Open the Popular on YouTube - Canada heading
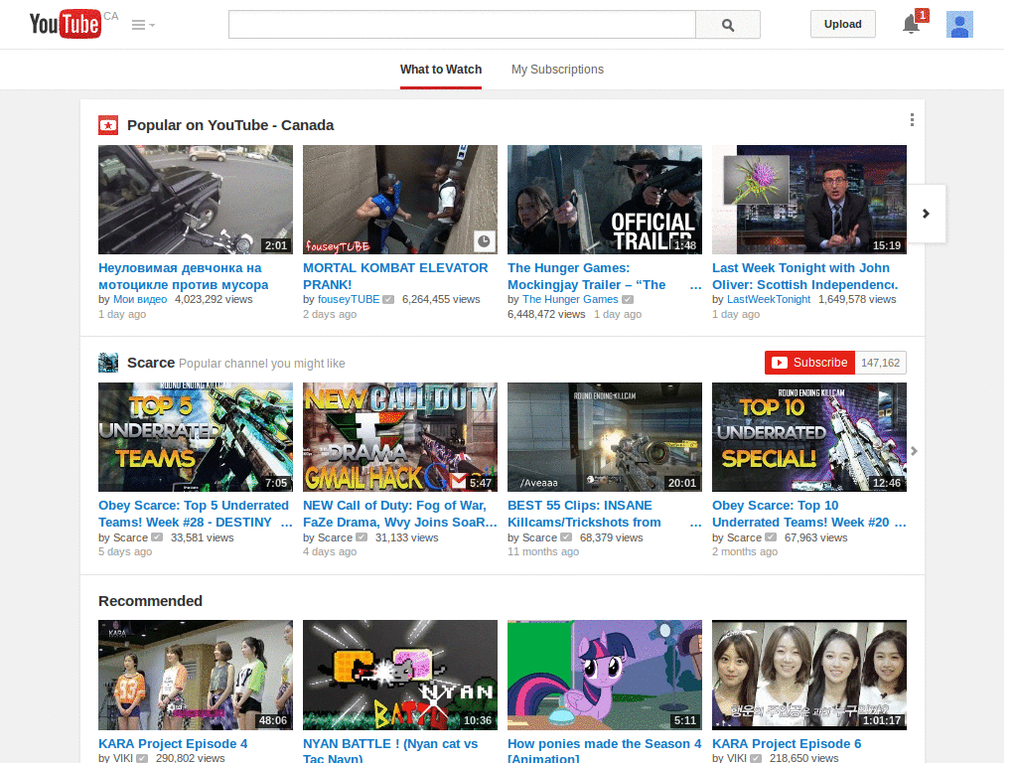The image size is (1017, 763). 230,125
